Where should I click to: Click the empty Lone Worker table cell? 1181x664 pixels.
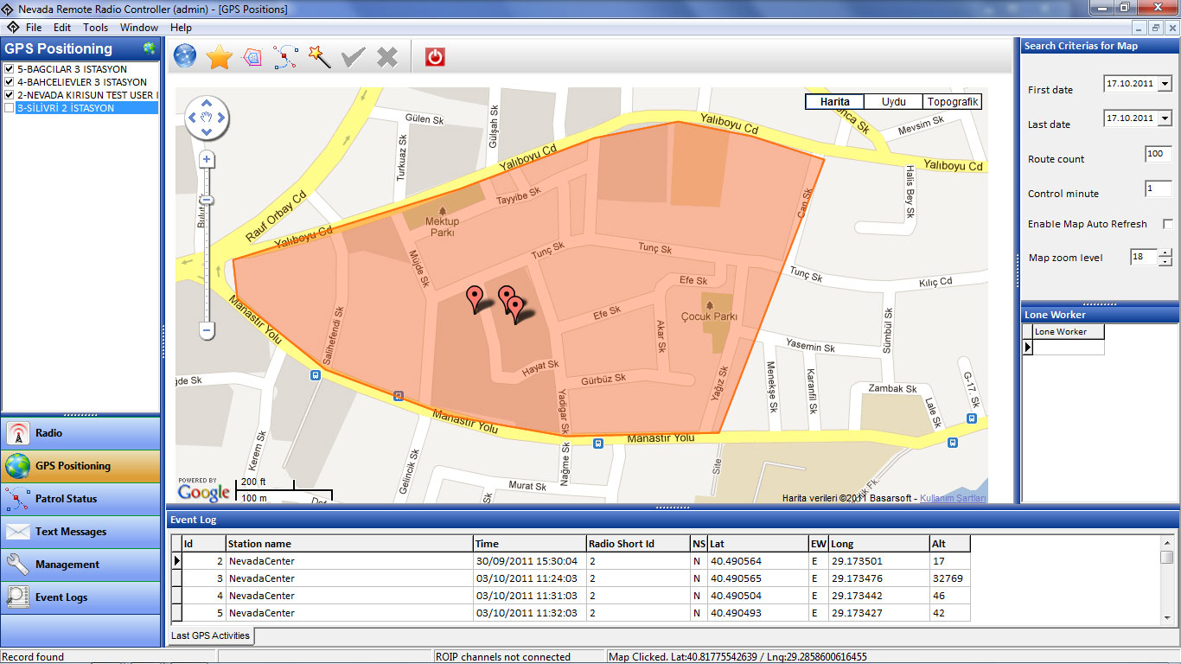1069,347
